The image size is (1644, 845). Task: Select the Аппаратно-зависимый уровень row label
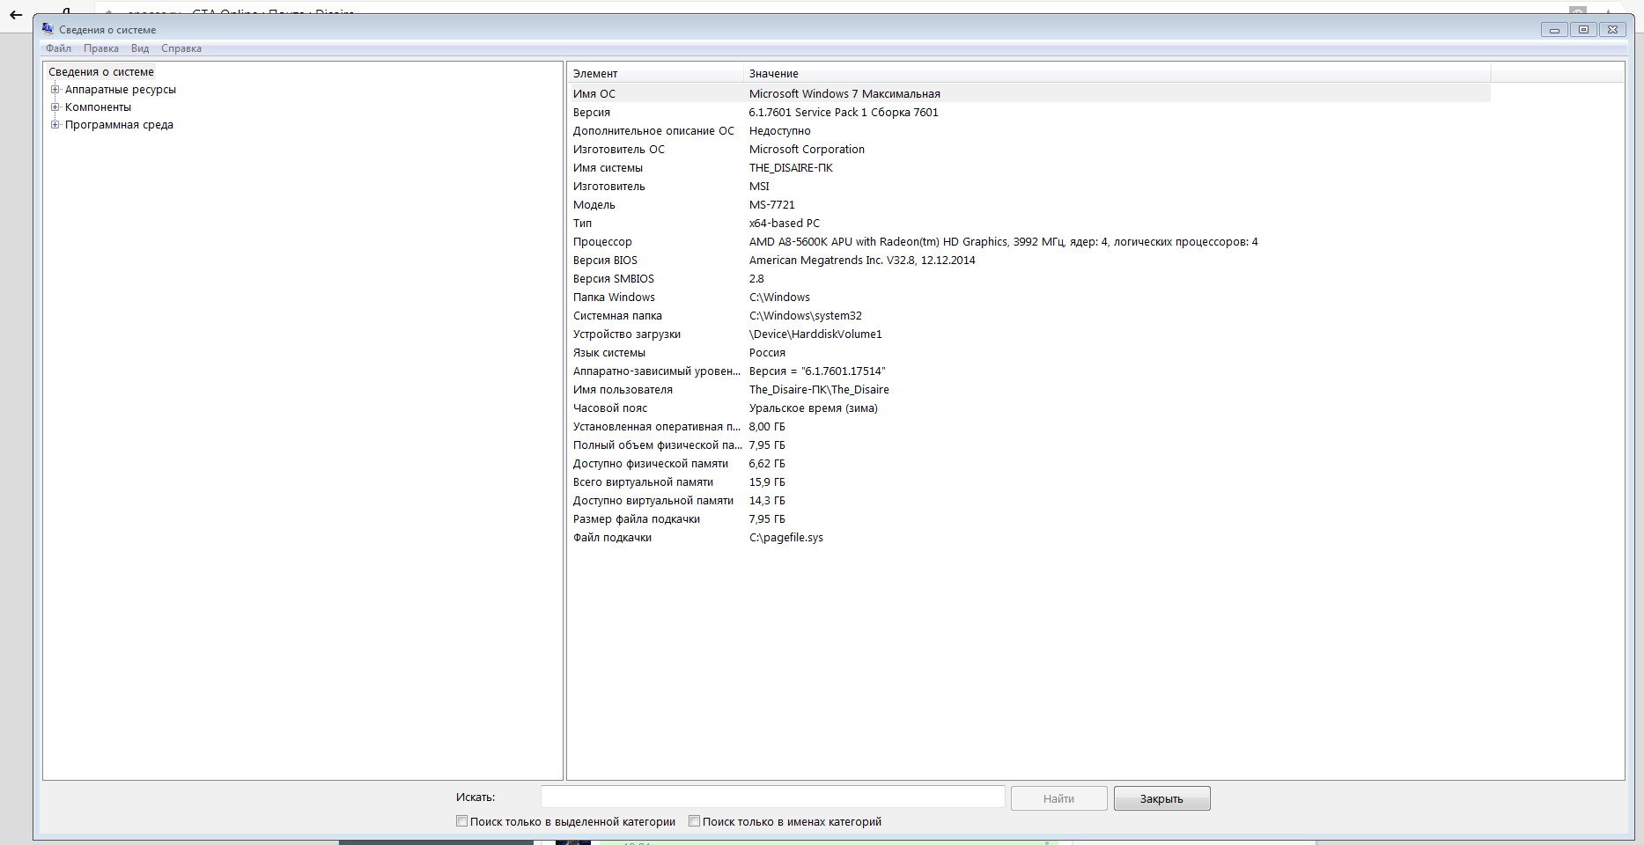(657, 371)
